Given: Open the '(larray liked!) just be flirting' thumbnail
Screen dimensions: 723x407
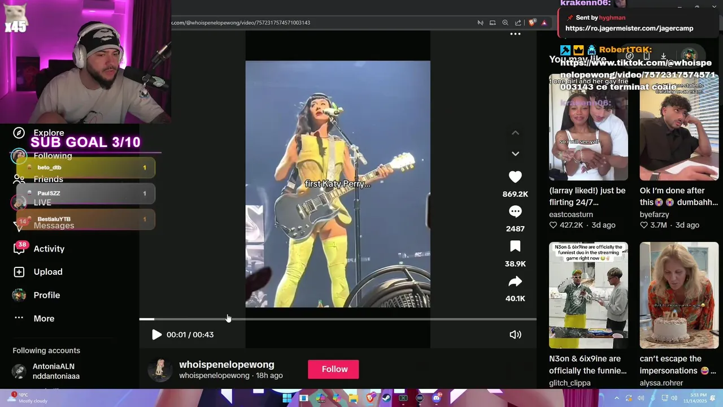Looking at the screenshot, I should pyautogui.click(x=588, y=127).
